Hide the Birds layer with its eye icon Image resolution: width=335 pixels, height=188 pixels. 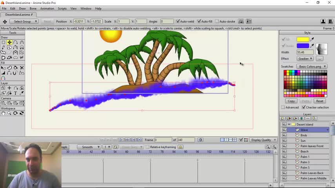coord(284,135)
